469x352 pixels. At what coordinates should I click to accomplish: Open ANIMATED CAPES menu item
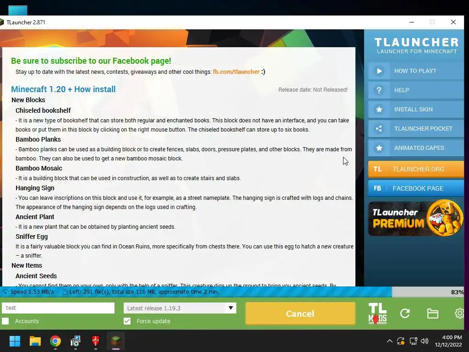tap(416, 148)
